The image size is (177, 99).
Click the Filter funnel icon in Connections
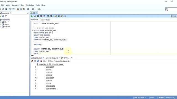[6, 16]
